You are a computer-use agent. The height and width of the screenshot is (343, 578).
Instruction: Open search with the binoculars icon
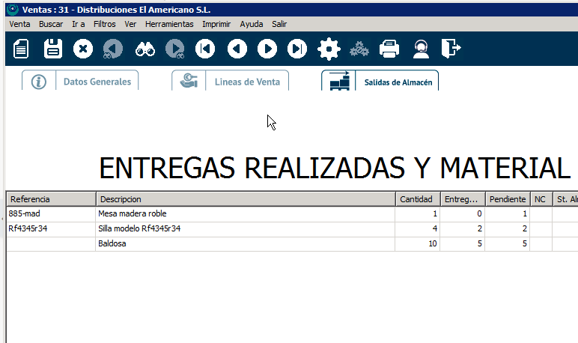144,49
